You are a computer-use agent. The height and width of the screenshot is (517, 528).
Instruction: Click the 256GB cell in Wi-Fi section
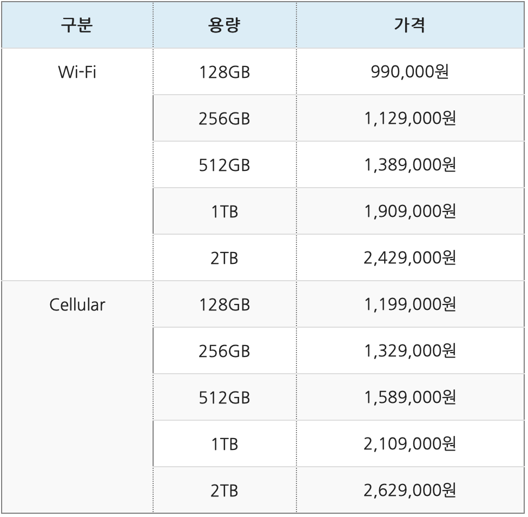pyautogui.click(x=225, y=117)
